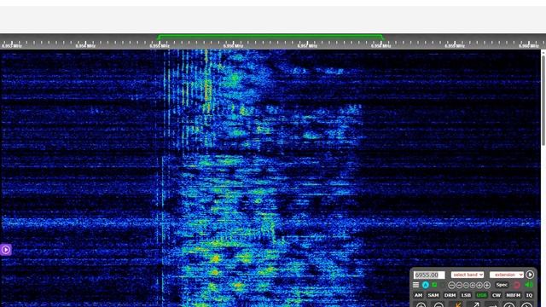Select IQ mode

point(529,295)
